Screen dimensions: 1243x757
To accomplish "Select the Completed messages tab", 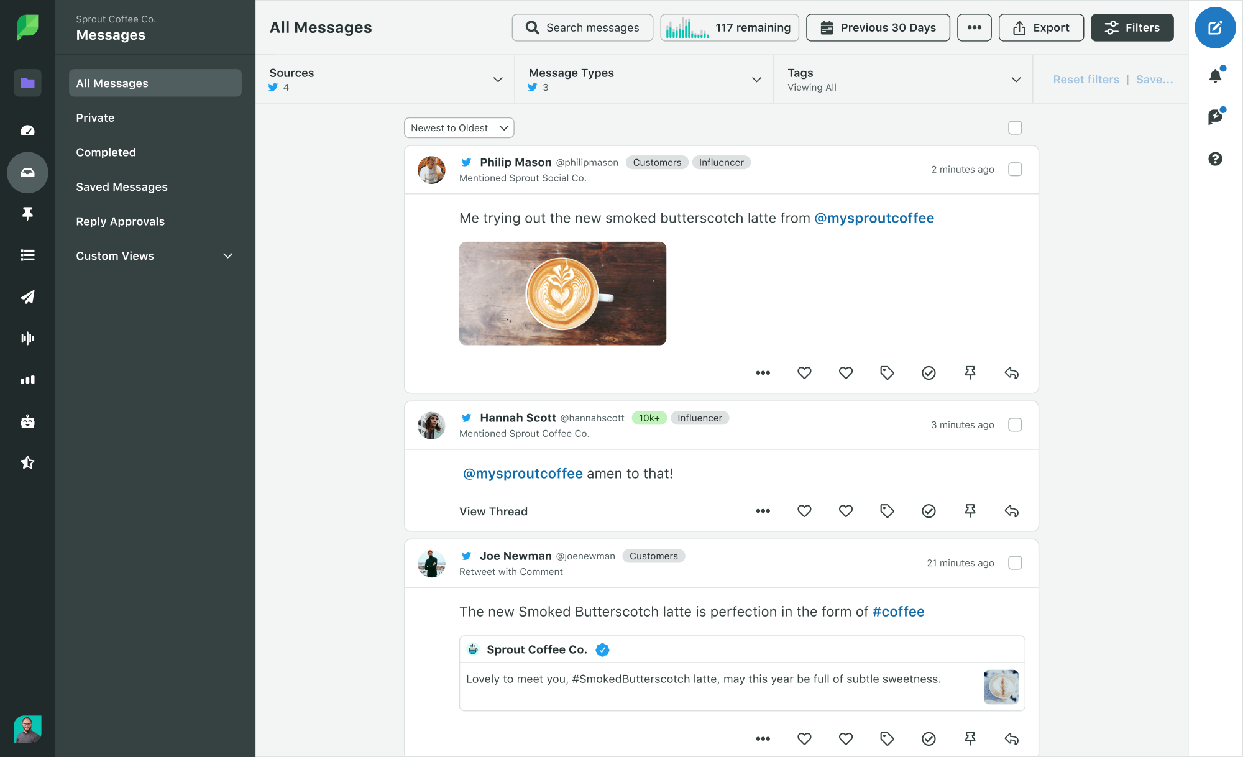I will [x=106, y=153].
